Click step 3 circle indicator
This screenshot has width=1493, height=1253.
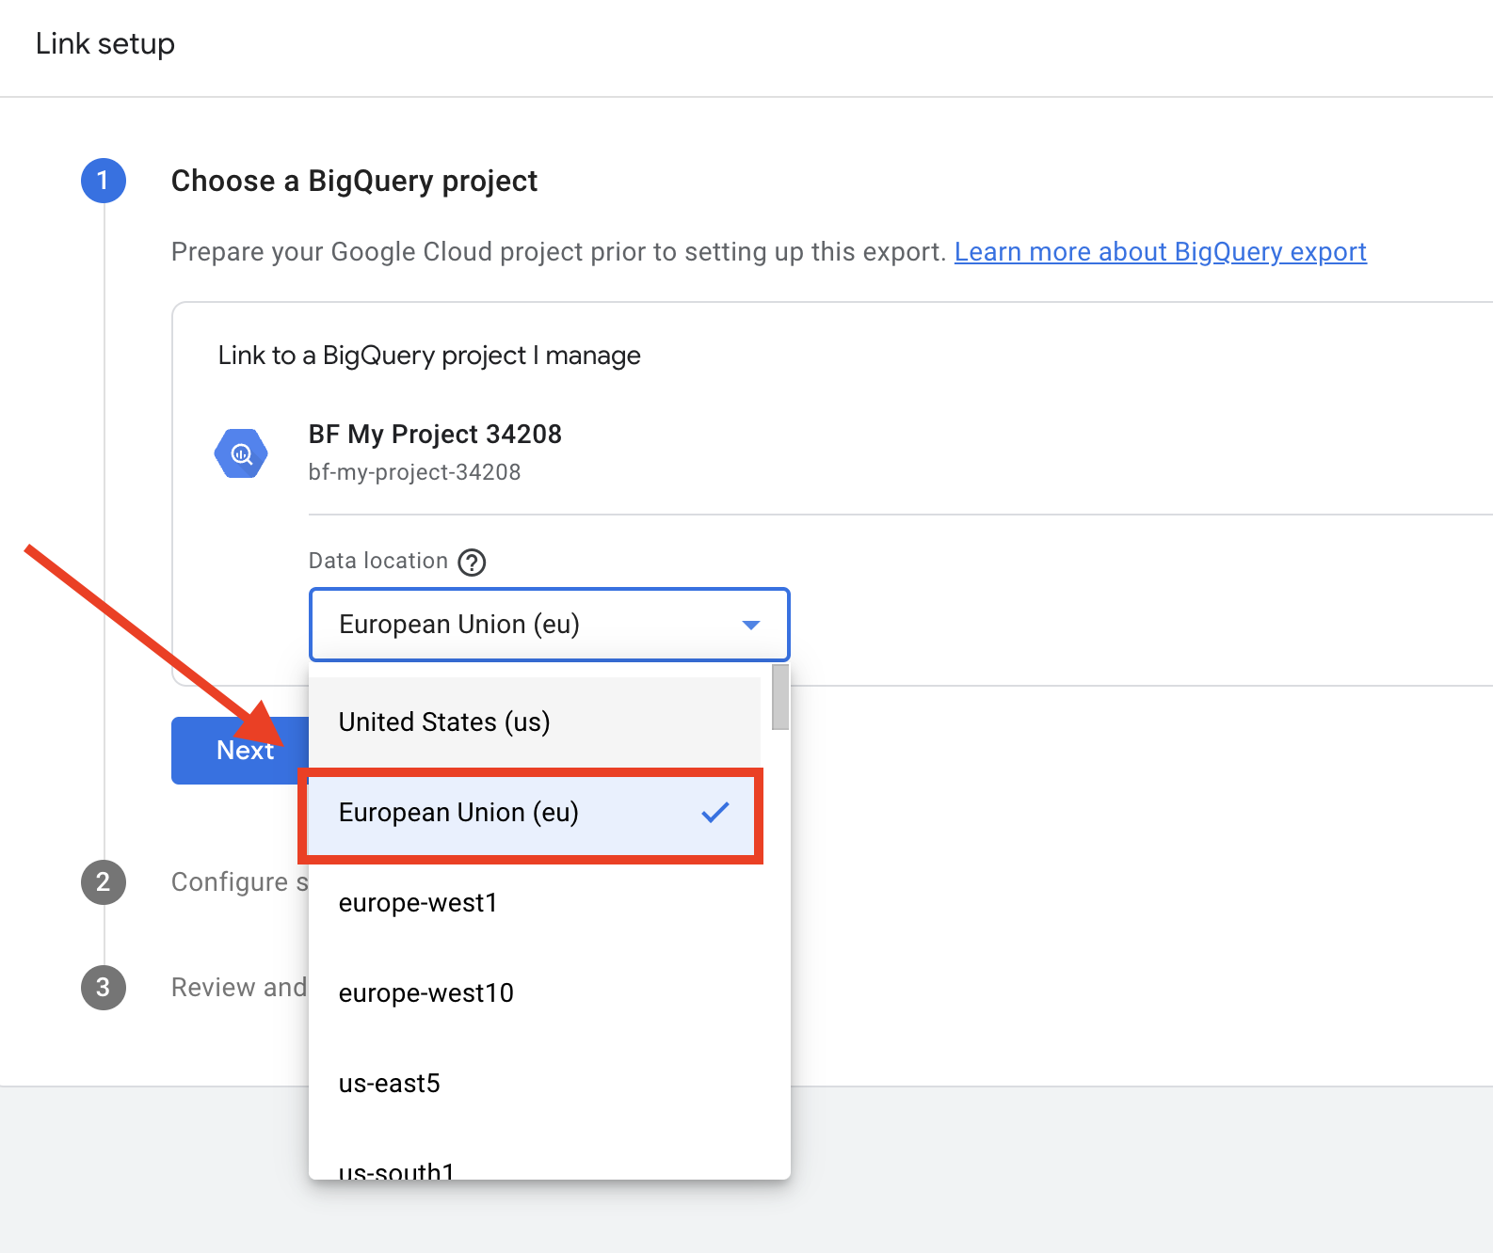104,988
